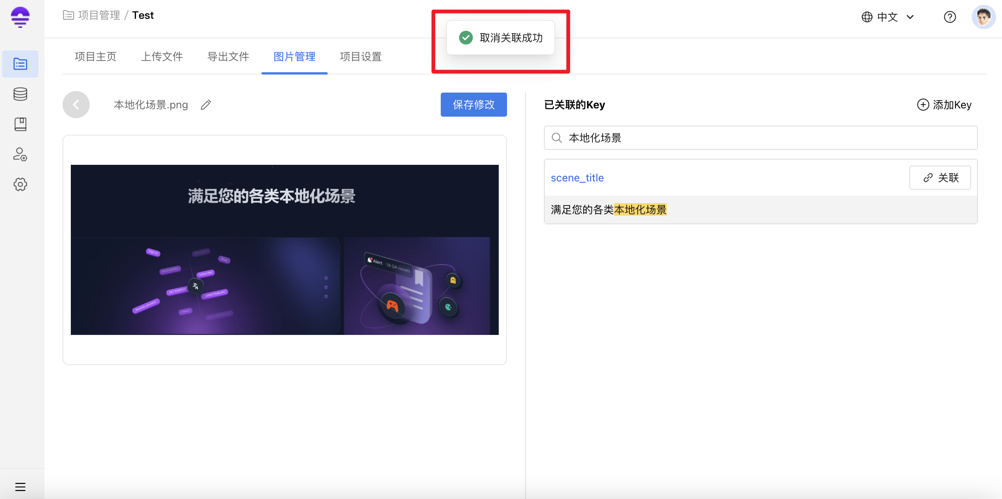The width and height of the screenshot is (1002, 499).
Task: Open the project management sidebar icon
Action: point(20,64)
